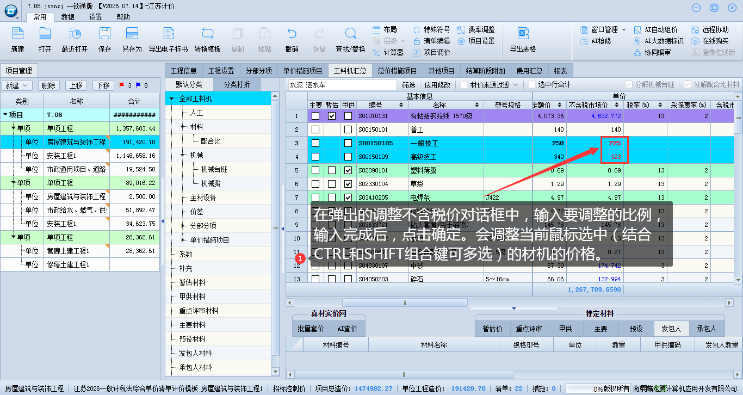Collapse the 项目 7.08 root node
Image resolution: width=743 pixels, height=395 pixels.
tap(5, 115)
